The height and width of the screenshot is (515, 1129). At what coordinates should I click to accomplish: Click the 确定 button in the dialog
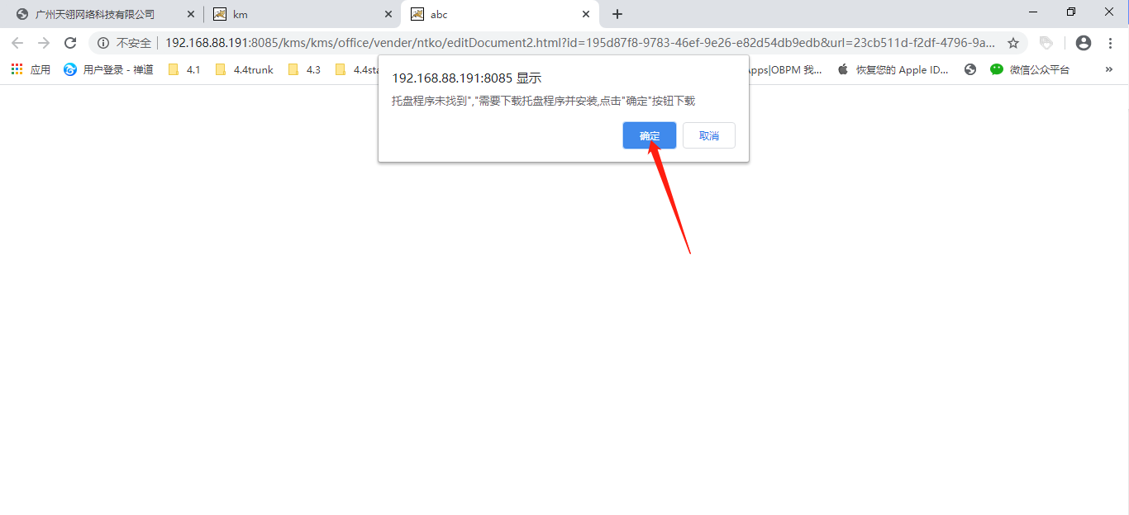pos(649,135)
